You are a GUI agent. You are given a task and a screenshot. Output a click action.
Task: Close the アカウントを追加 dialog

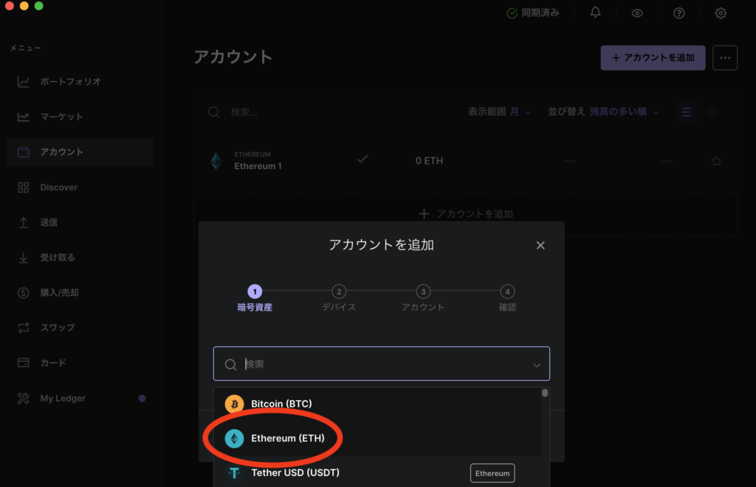[540, 245]
